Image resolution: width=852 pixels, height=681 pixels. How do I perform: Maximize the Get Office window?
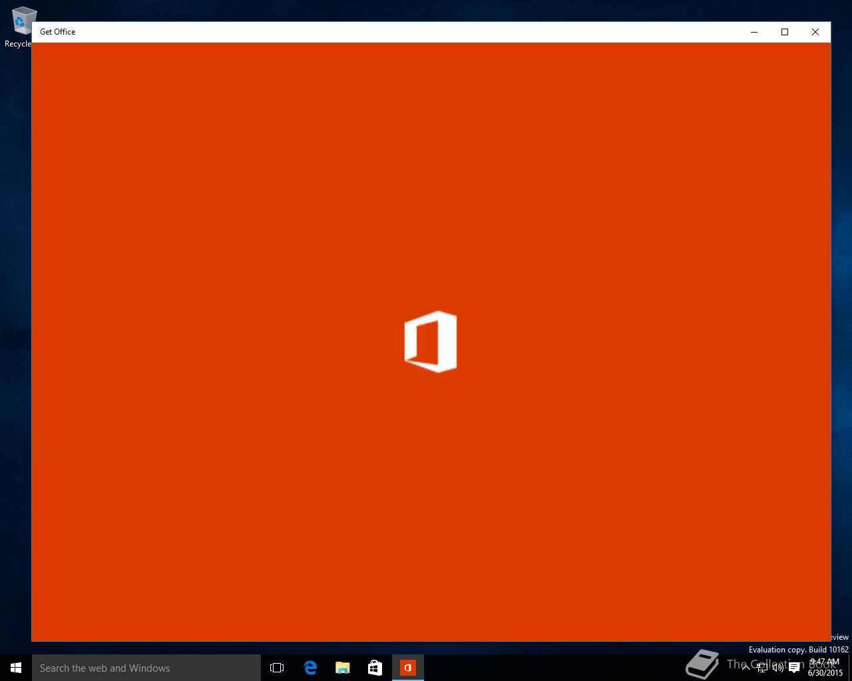(785, 32)
